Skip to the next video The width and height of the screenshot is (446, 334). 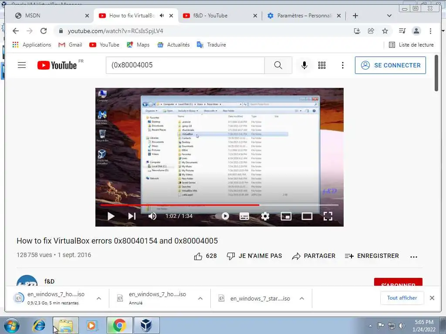(x=132, y=216)
